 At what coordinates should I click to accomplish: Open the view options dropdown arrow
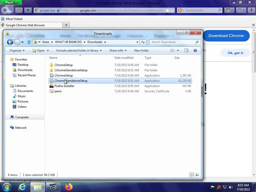[178, 50]
